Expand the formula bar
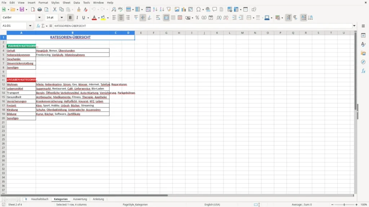The width and height of the screenshot is (369, 207). [354, 26]
